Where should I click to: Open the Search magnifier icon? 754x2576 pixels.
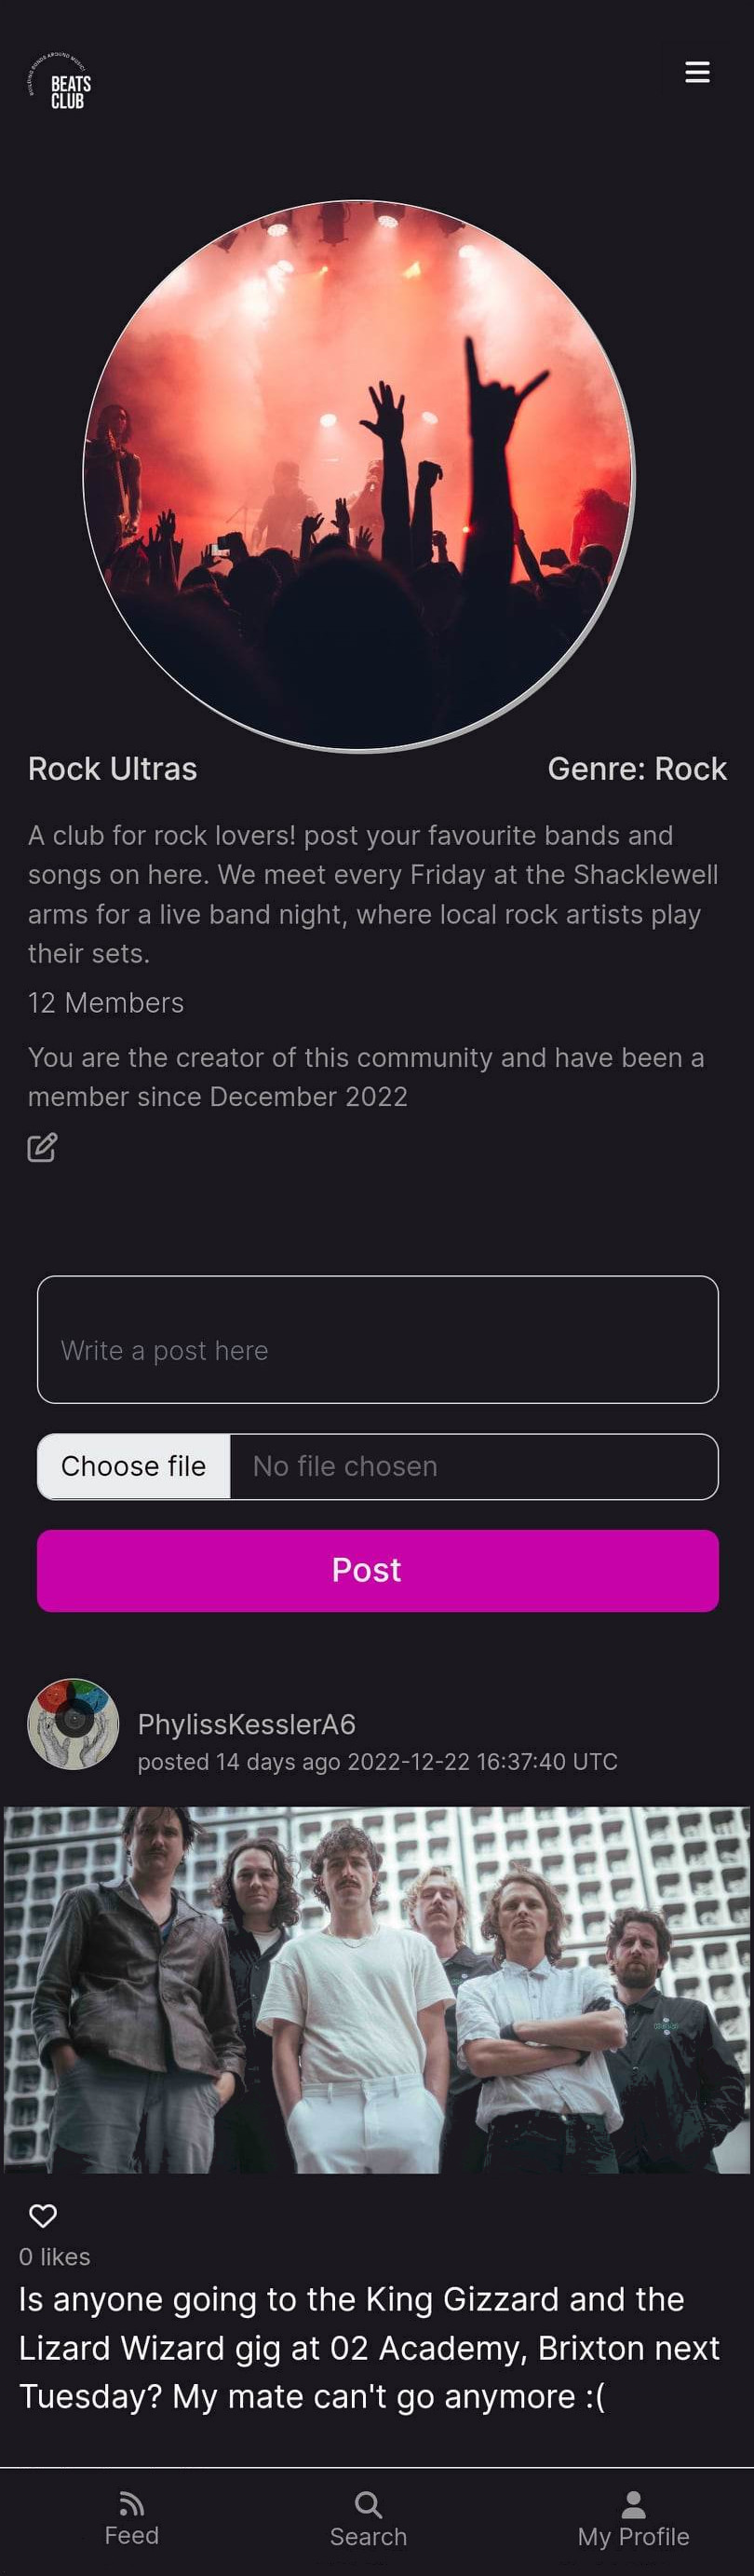(x=369, y=2503)
